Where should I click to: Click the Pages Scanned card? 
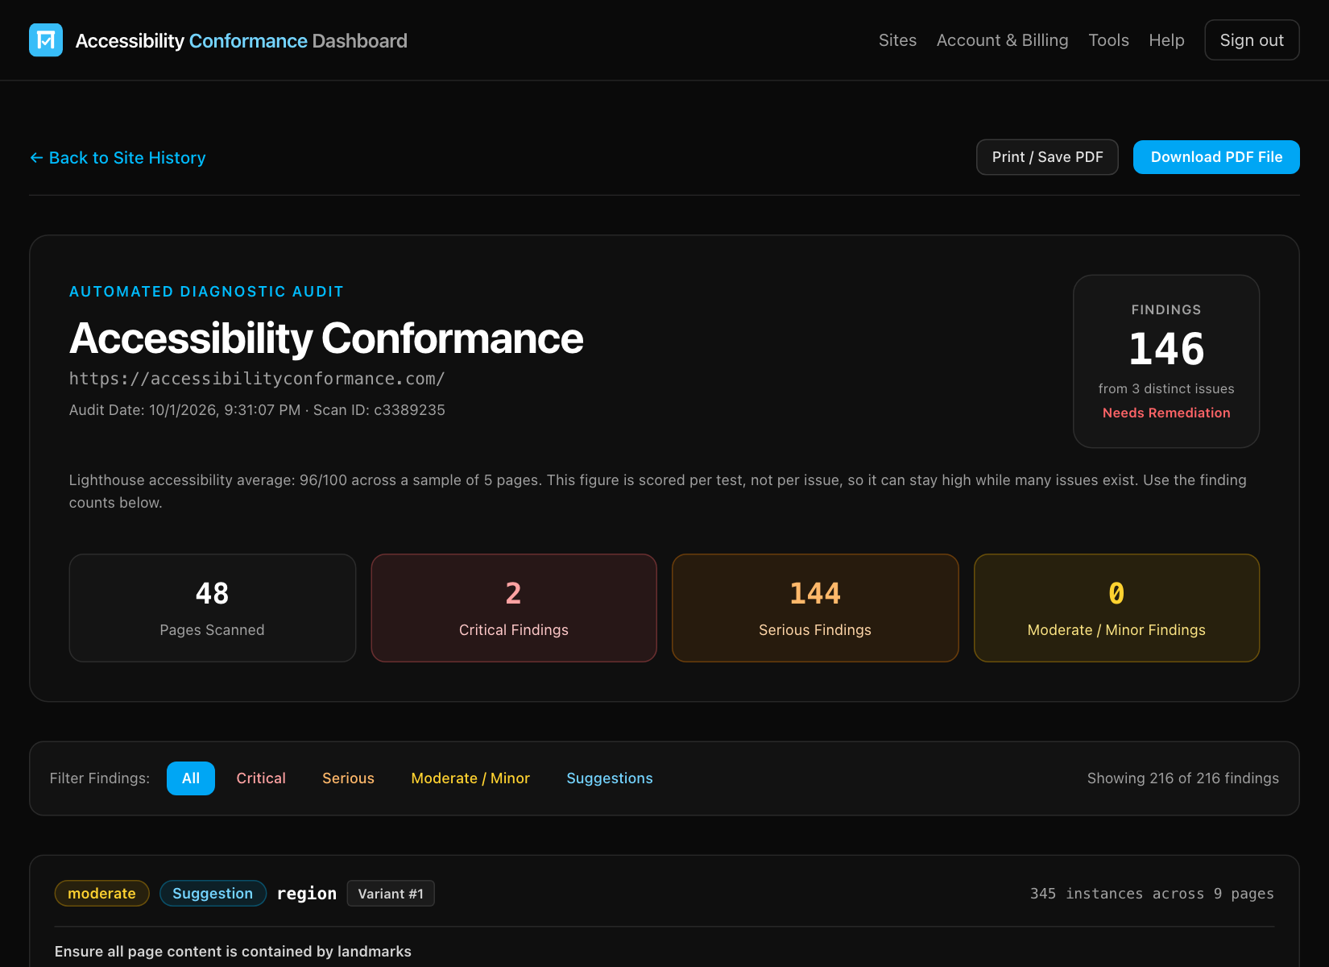[x=213, y=608]
